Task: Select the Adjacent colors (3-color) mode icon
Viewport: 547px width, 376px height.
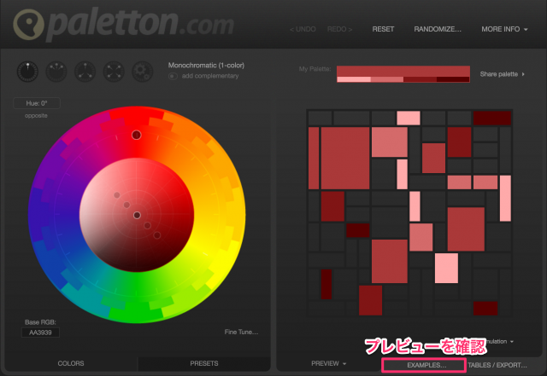Action: [56, 72]
